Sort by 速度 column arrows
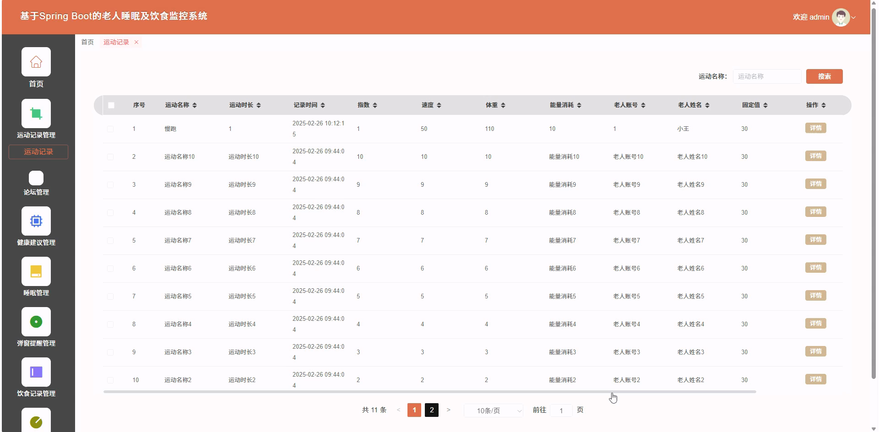The image size is (879, 432). pos(439,105)
